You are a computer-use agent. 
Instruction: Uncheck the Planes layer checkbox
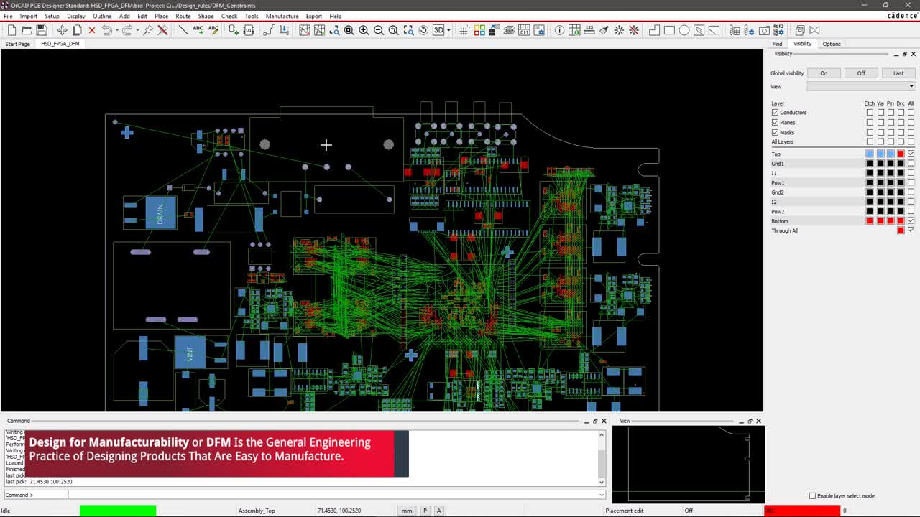(775, 123)
